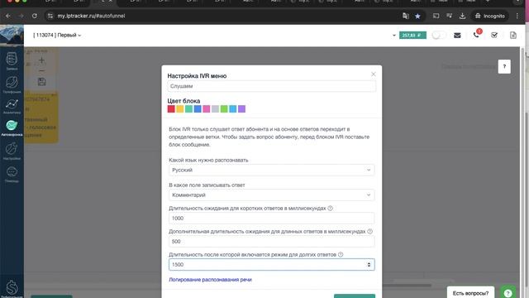Zoom out the canvas with minus icon

(41, 70)
